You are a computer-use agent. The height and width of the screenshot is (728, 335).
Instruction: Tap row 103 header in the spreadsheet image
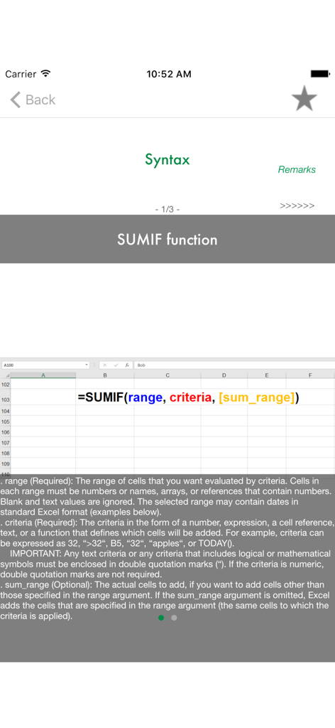(x=6, y=399)
